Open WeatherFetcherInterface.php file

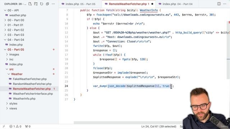(x=33, y=94)
